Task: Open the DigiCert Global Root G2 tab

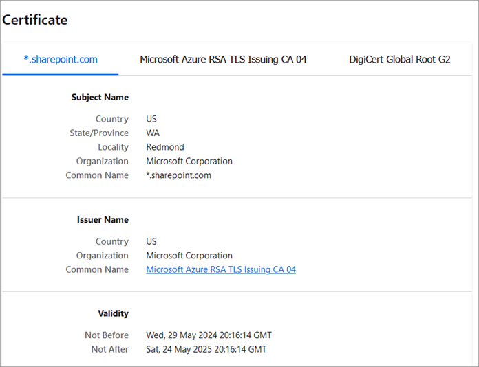Action: (400, 59)
